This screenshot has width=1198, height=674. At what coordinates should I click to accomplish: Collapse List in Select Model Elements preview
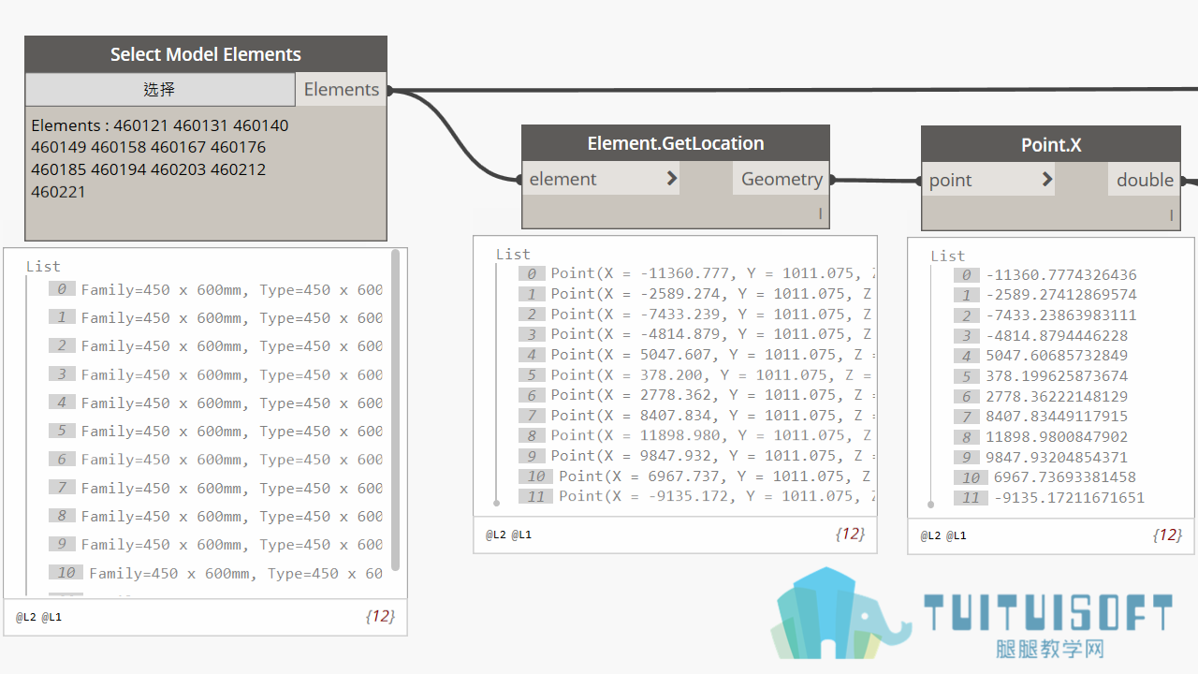click(x=43, y=267)
